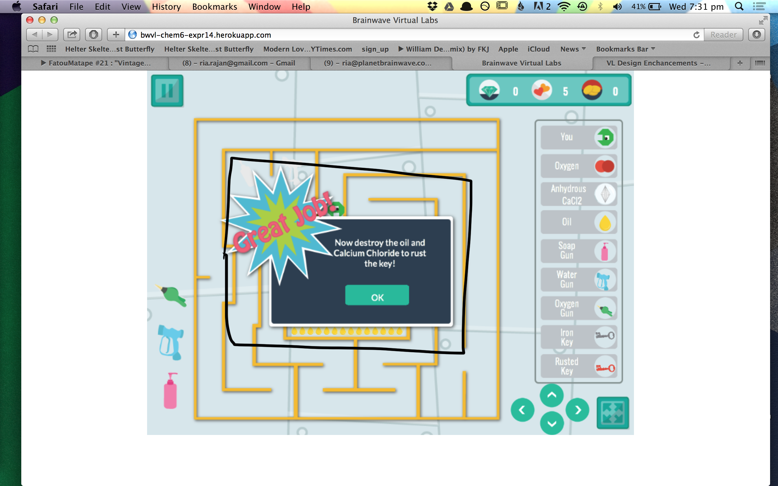Image resolution: width=778 pixels, height=486 pixels.
Task: Open Spotlight search magnifier in menu bar
Action: [739, 6]
